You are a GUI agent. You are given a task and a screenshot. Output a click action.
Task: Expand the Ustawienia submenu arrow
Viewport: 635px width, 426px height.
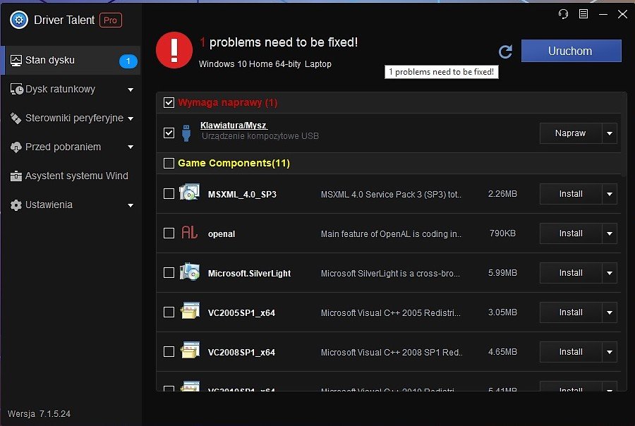pos(131,205)
